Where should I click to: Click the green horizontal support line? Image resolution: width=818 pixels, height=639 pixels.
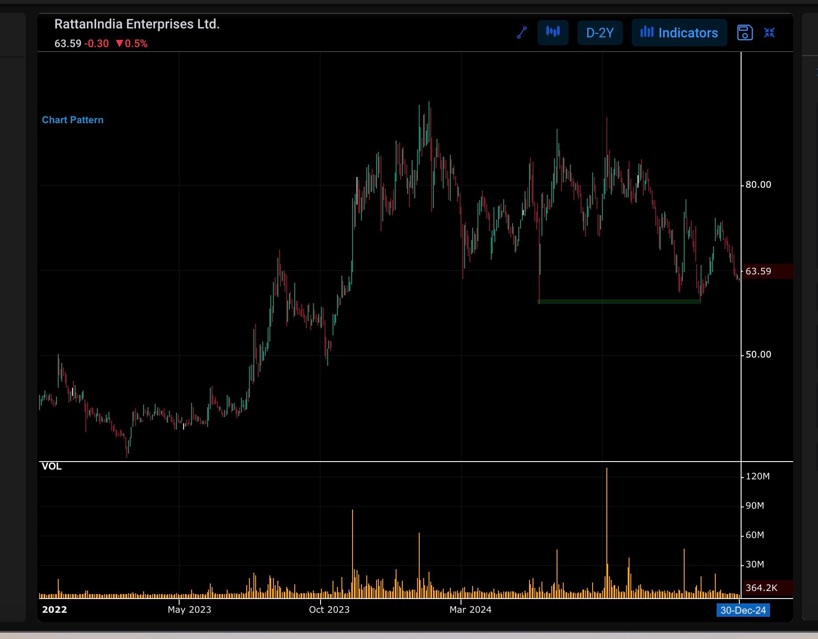click(619, 301)
